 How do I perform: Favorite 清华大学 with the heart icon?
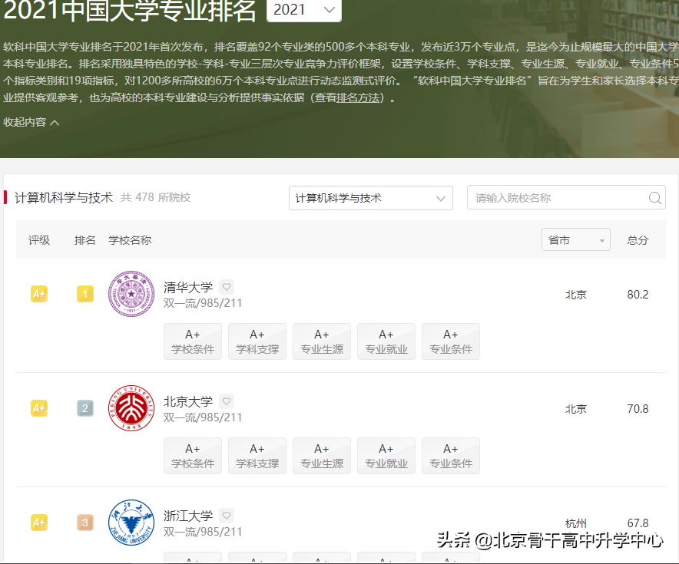[x=227, y=287]
